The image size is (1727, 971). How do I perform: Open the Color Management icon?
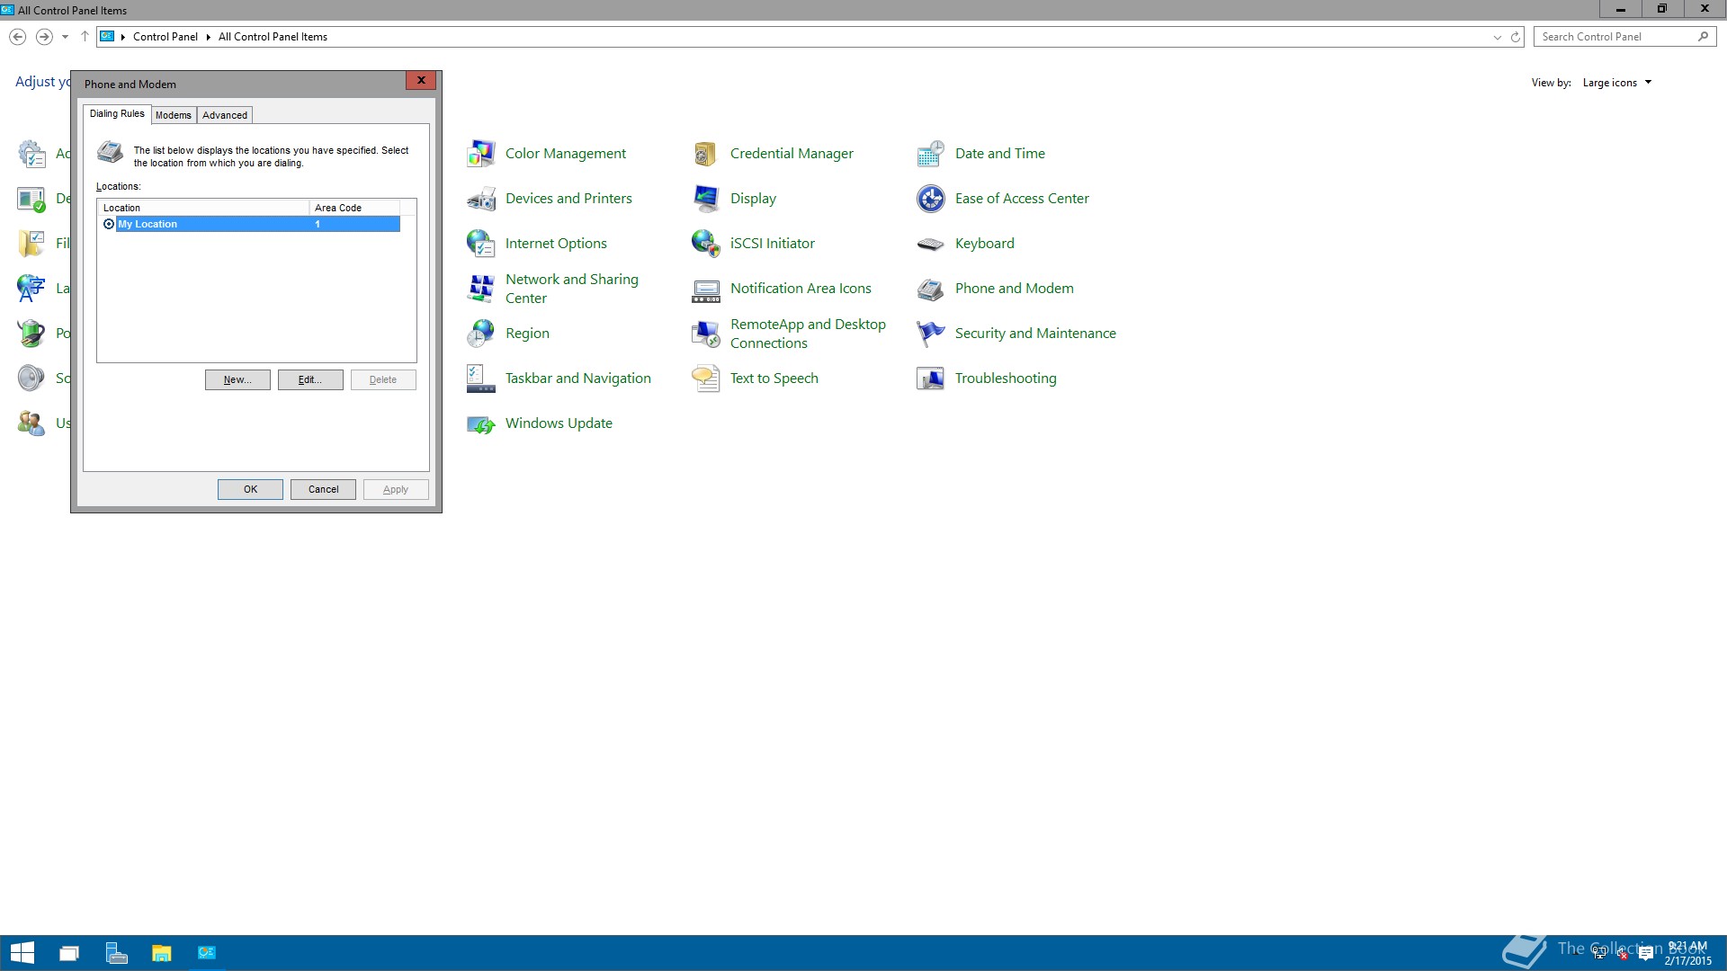tap(481, 154)
